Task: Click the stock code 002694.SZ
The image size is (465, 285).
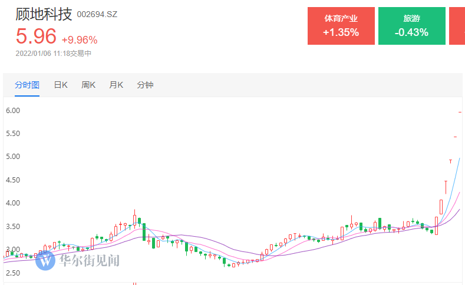Action: point(97,14)
